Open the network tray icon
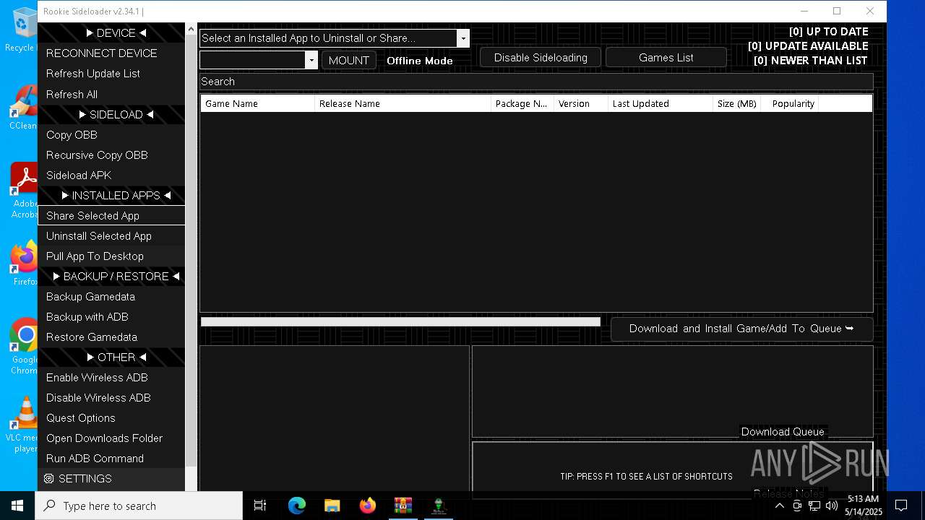 [x=814, y=506]
